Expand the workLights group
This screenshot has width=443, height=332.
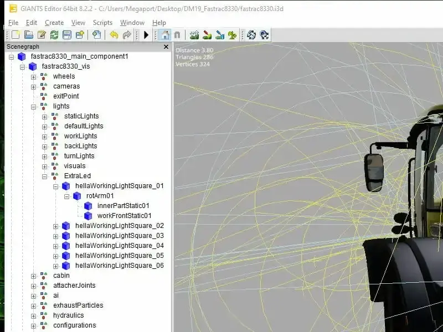click(44, 137)
